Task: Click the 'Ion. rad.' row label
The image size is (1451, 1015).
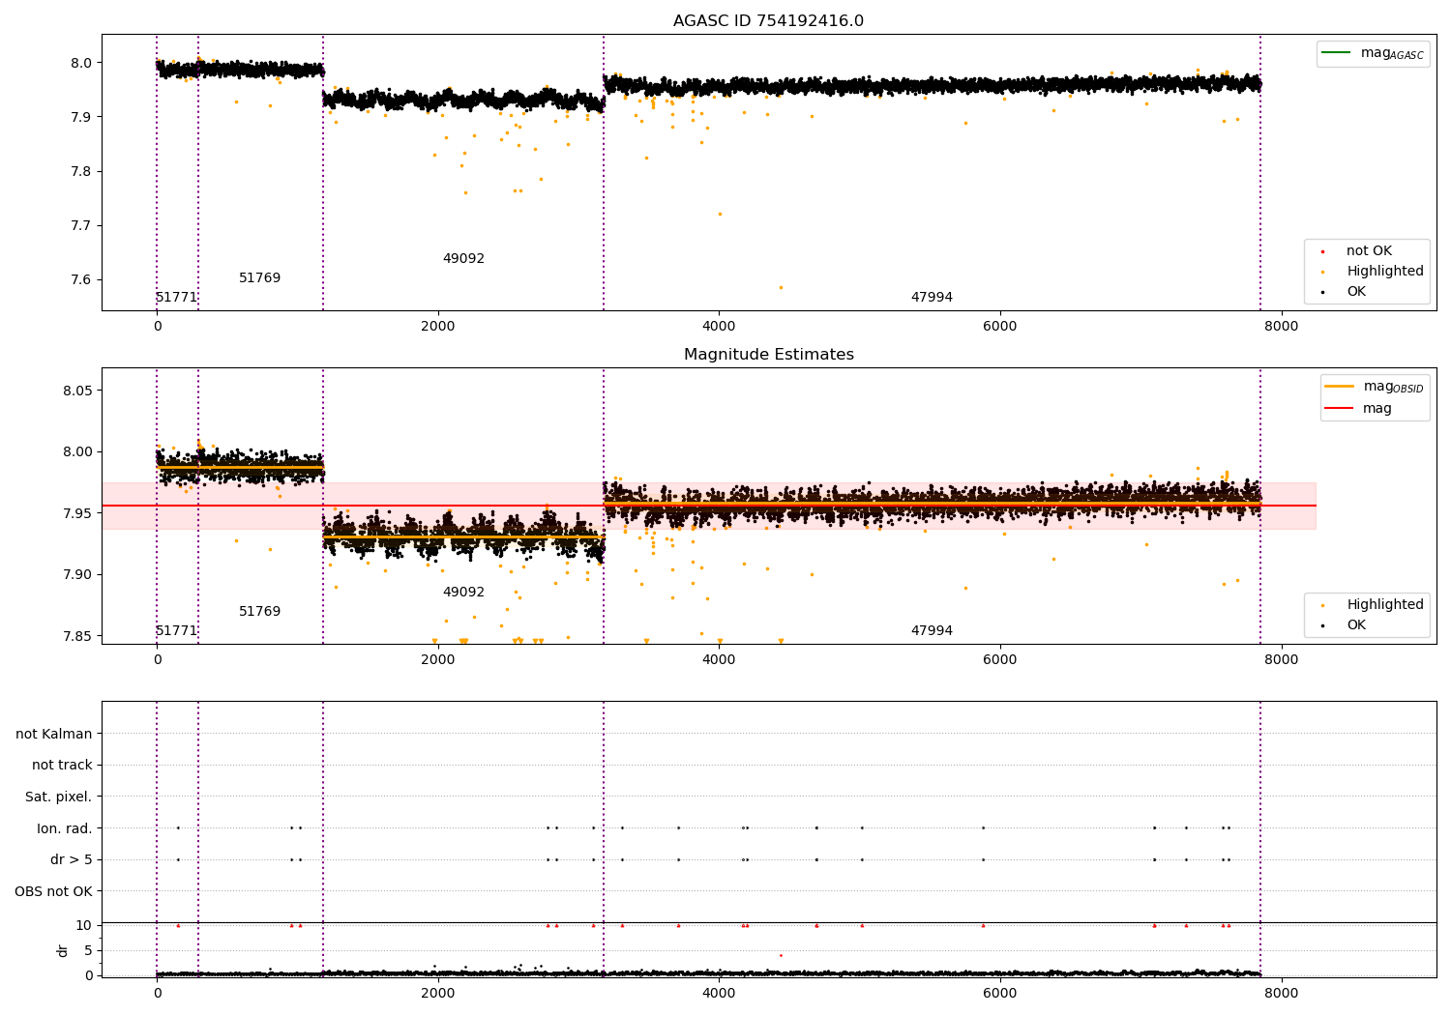Action: [x=65, y=828]
